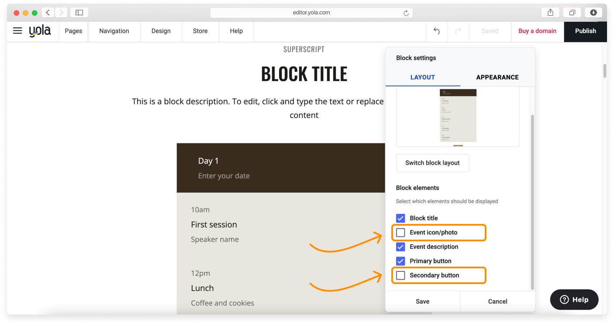Switch to the Appearance tab
Image resolution: width=614 pixels, height=325 pixels.
pyautogui.click(x=497, y=77)
